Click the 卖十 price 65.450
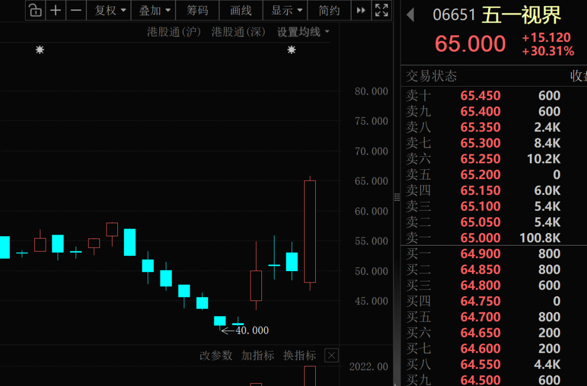 [x=480, y=96]
